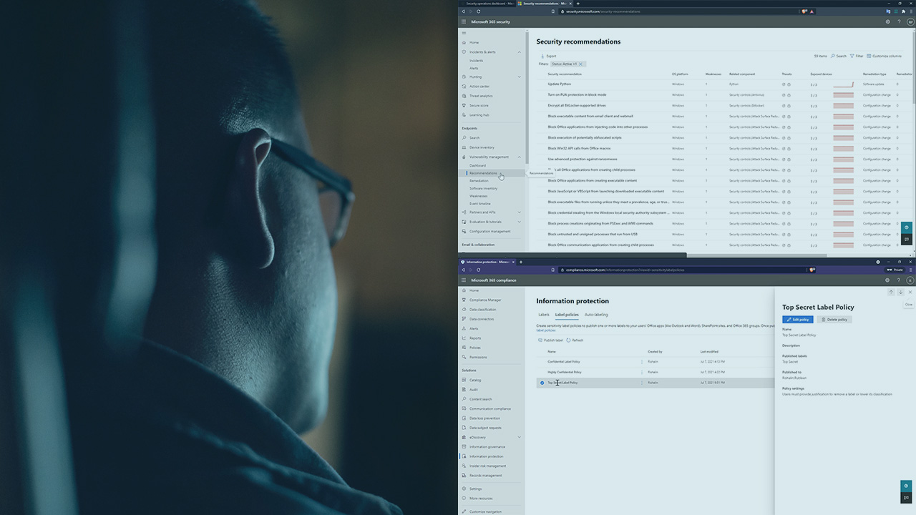Switch to the Labels tab
This screenshot has height=515, width=916.
[x=543, y=315]
